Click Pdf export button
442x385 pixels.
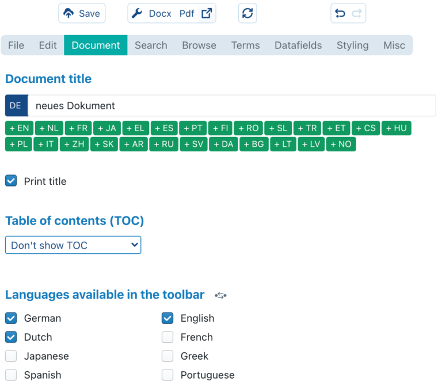tap(186, 13)
